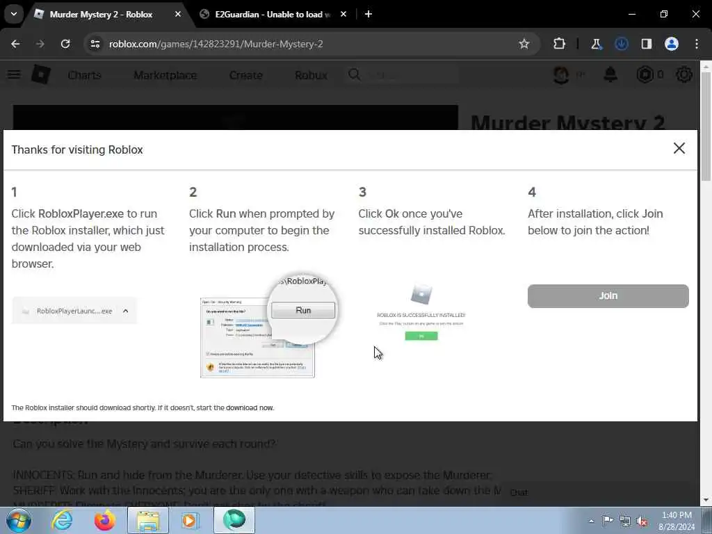Reload the current page
The image size is (712, 534).
click(x=65, y=44)
